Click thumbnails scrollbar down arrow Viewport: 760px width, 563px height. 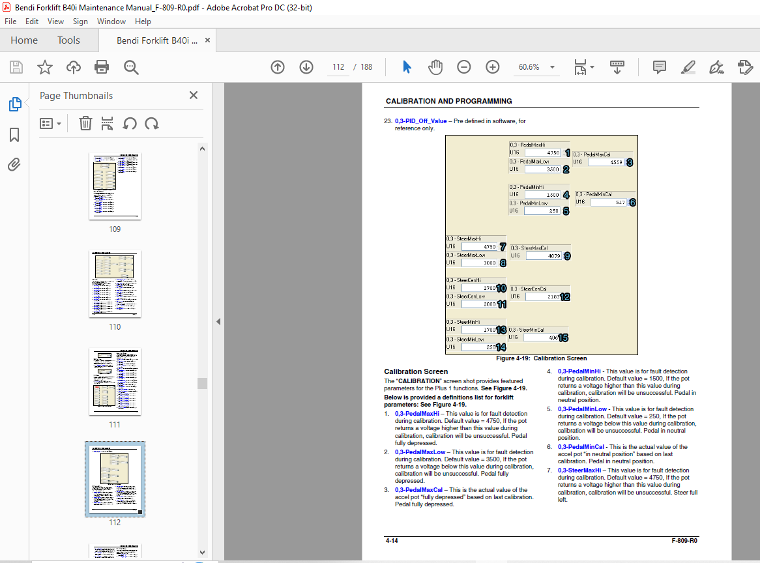coord(203,553)
